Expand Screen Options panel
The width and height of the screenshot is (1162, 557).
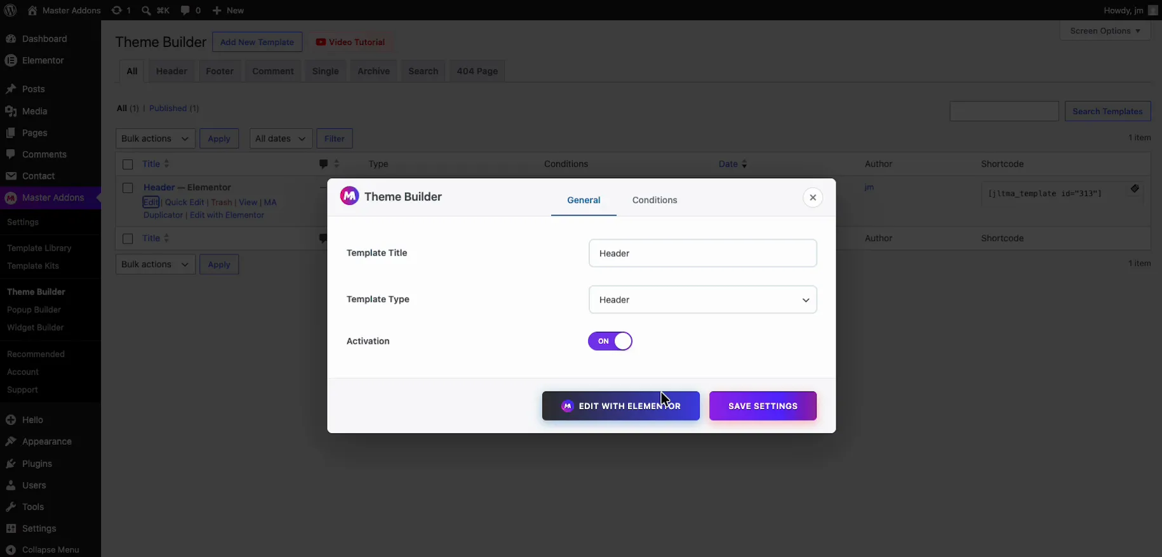(x=1105, y=30)
